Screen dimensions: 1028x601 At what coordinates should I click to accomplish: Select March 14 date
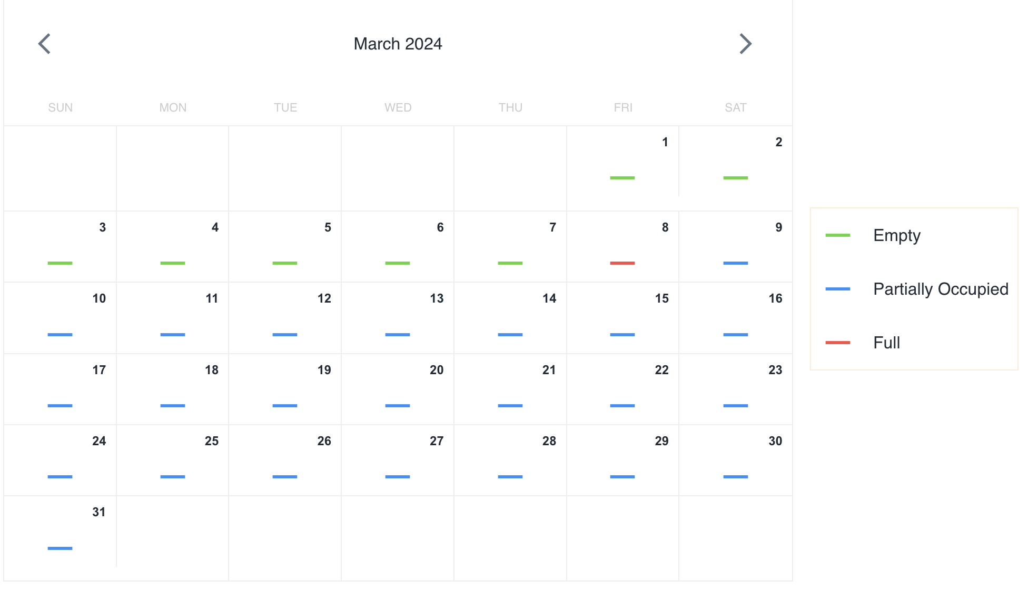(x=510, y=318)
